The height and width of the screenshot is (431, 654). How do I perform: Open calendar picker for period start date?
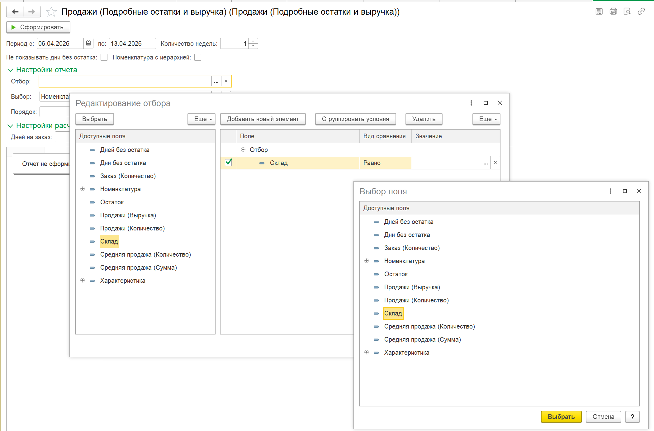[x=88, y=43]
